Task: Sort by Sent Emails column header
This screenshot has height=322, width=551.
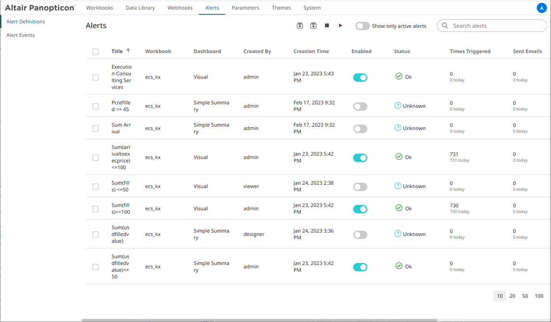Action: point(527,51)
